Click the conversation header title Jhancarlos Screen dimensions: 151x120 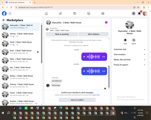click(66, 22)
